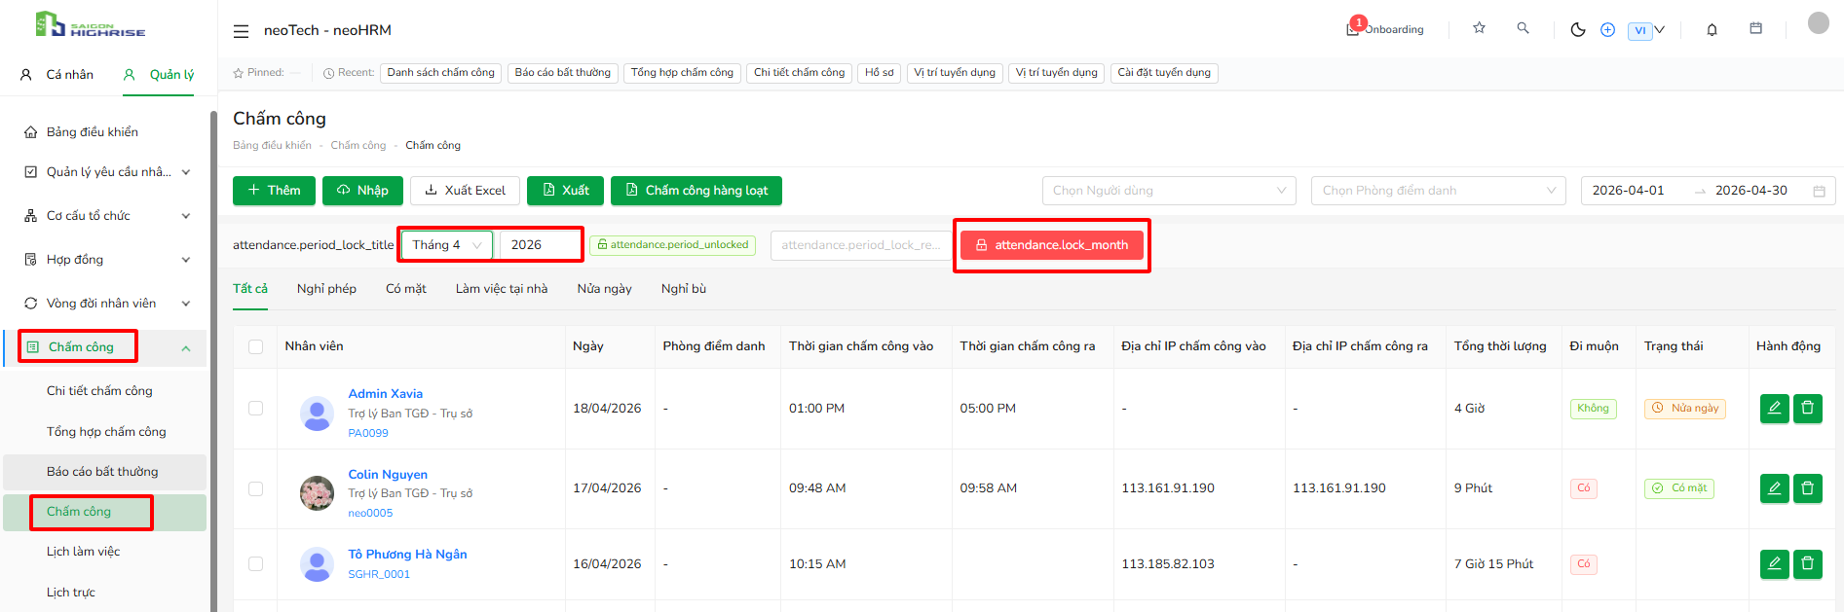
Task: Open the VI language dropdown
Action: click(1646, 30)
